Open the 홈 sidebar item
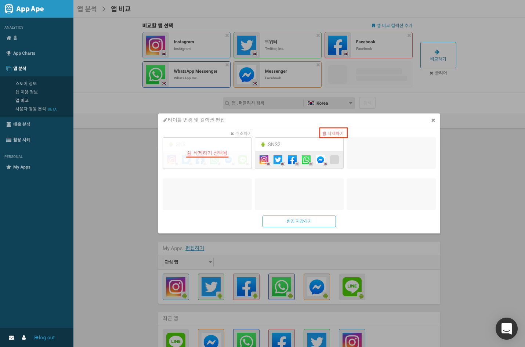Image resolution: width=525 pixels, height=347 pixels. (12, 38)
